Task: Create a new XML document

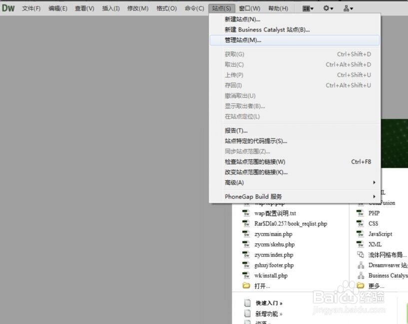Action: pyautogui.click(x=375, y=244)
